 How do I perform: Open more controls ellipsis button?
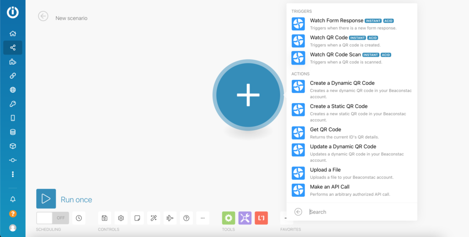click(x=203, y=218)
